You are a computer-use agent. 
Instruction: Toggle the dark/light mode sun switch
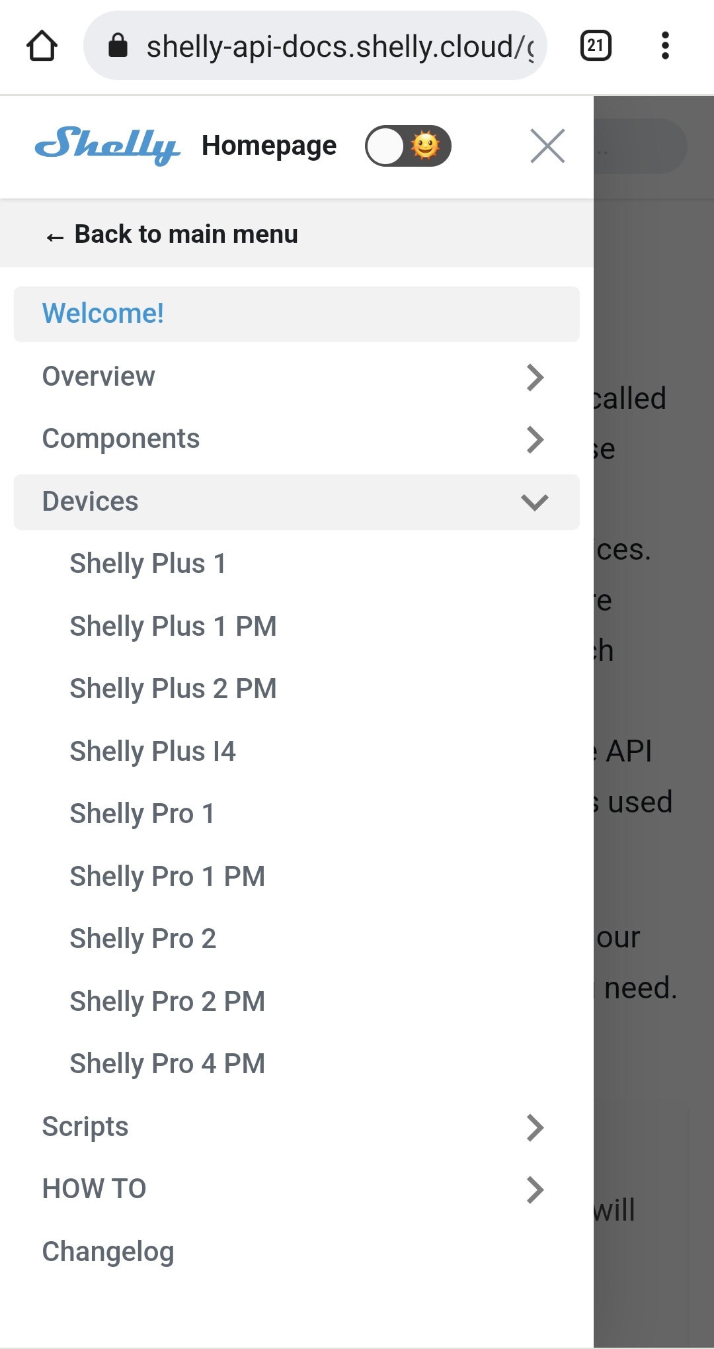408,146
